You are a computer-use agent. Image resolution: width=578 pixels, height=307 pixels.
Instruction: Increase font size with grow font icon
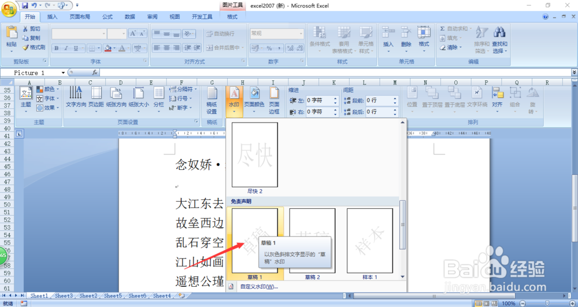[133, 34]
